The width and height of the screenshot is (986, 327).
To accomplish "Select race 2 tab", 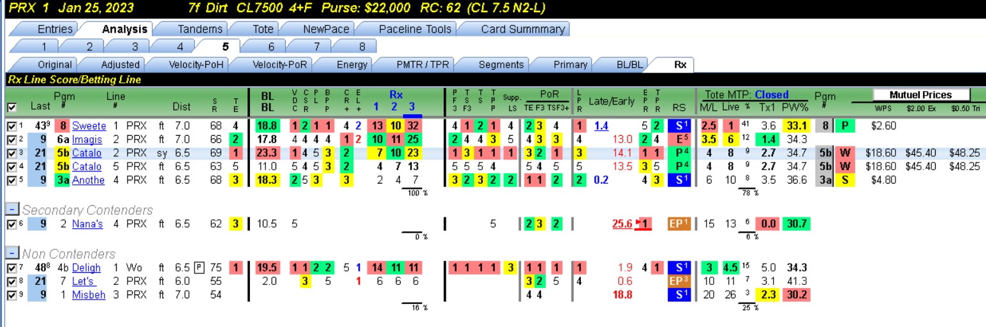I will coord(90,47).
